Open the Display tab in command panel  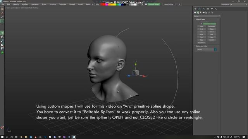coord(212,9)
